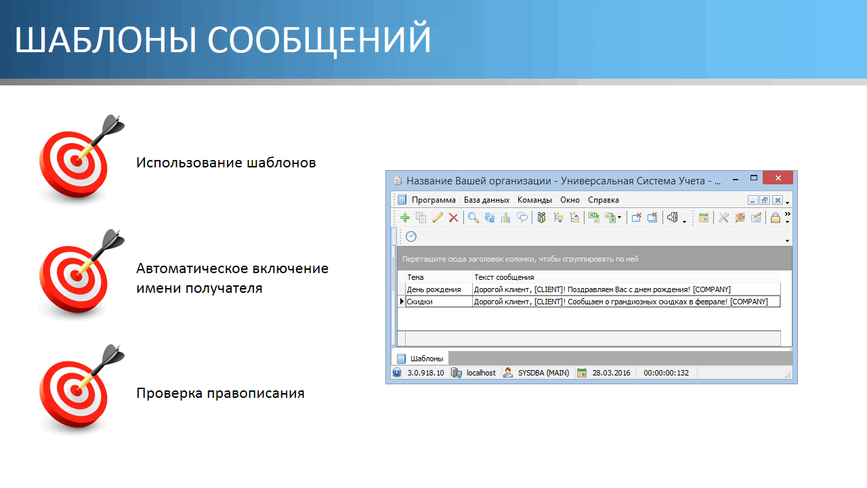Click the exit door icon
The width and height of the screenshot is (867, 488).
pyautogui.click(x=673, y=218)
